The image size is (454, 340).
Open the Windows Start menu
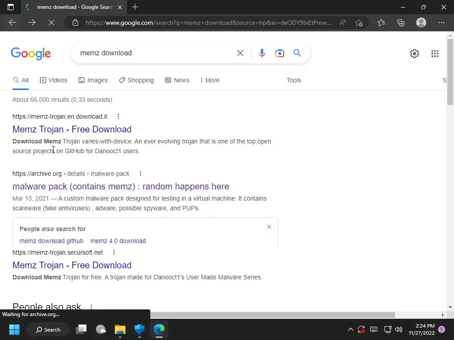(14, 329)
